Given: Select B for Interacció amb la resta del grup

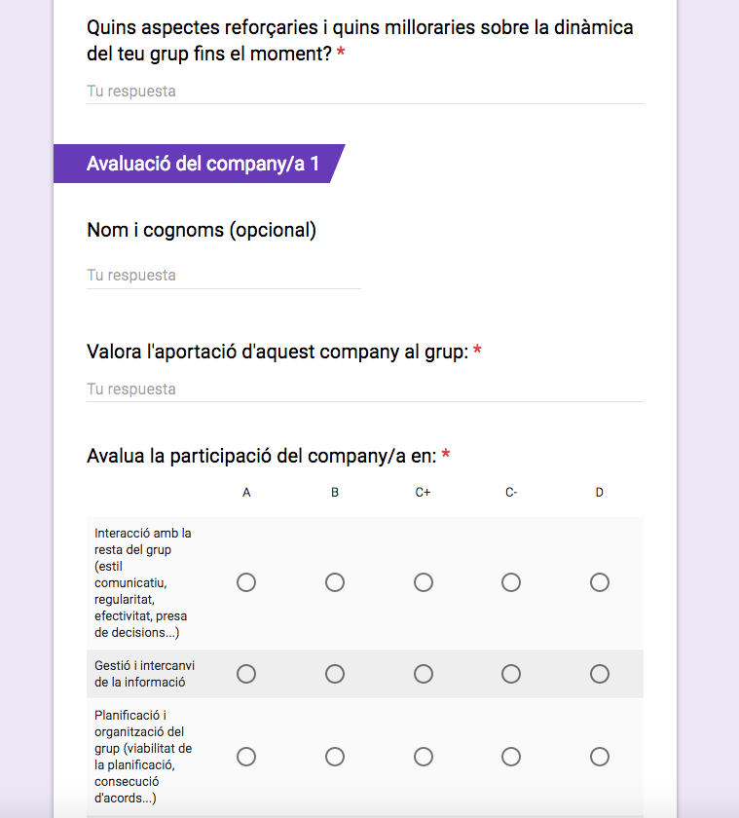Looking at the screenshot, I should [335, 582].
